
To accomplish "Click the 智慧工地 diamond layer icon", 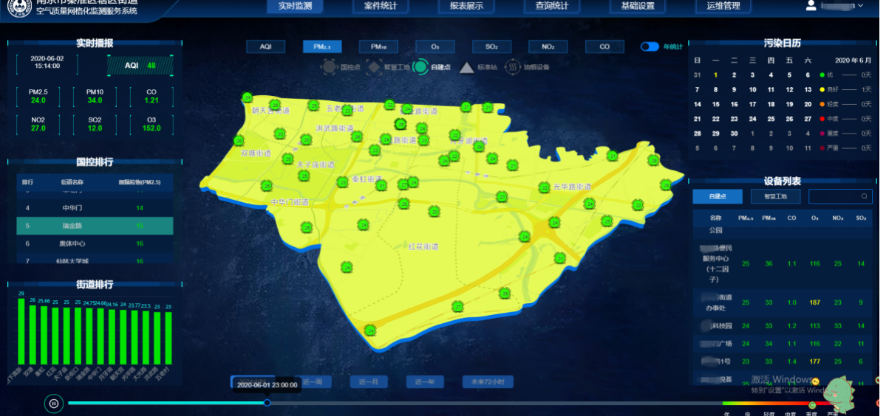I will [374, 68].
